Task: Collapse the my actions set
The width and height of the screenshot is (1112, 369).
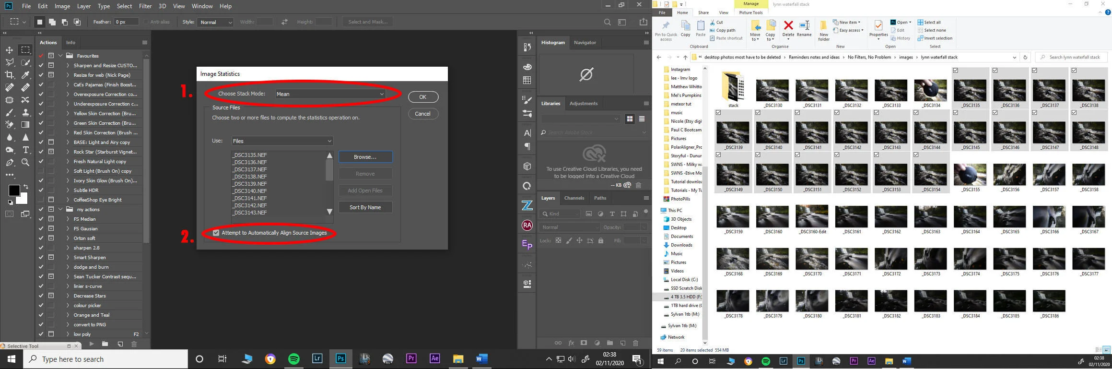Action: click(60, 209)
